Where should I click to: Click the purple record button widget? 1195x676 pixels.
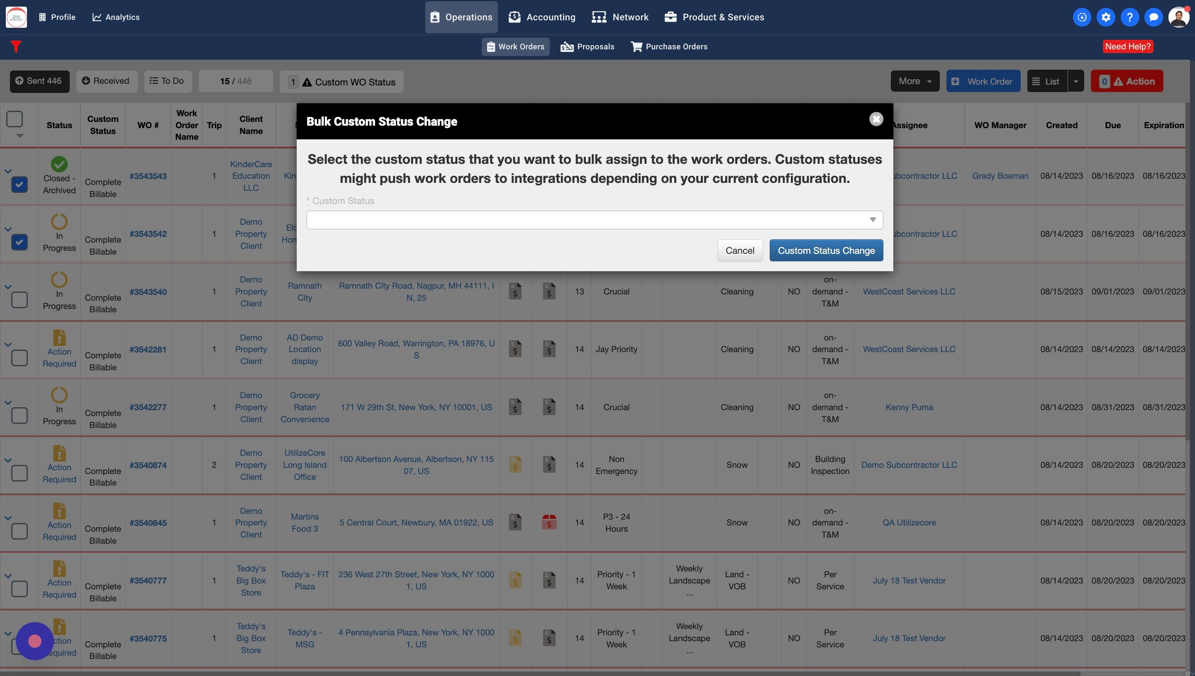coord(35,641)
